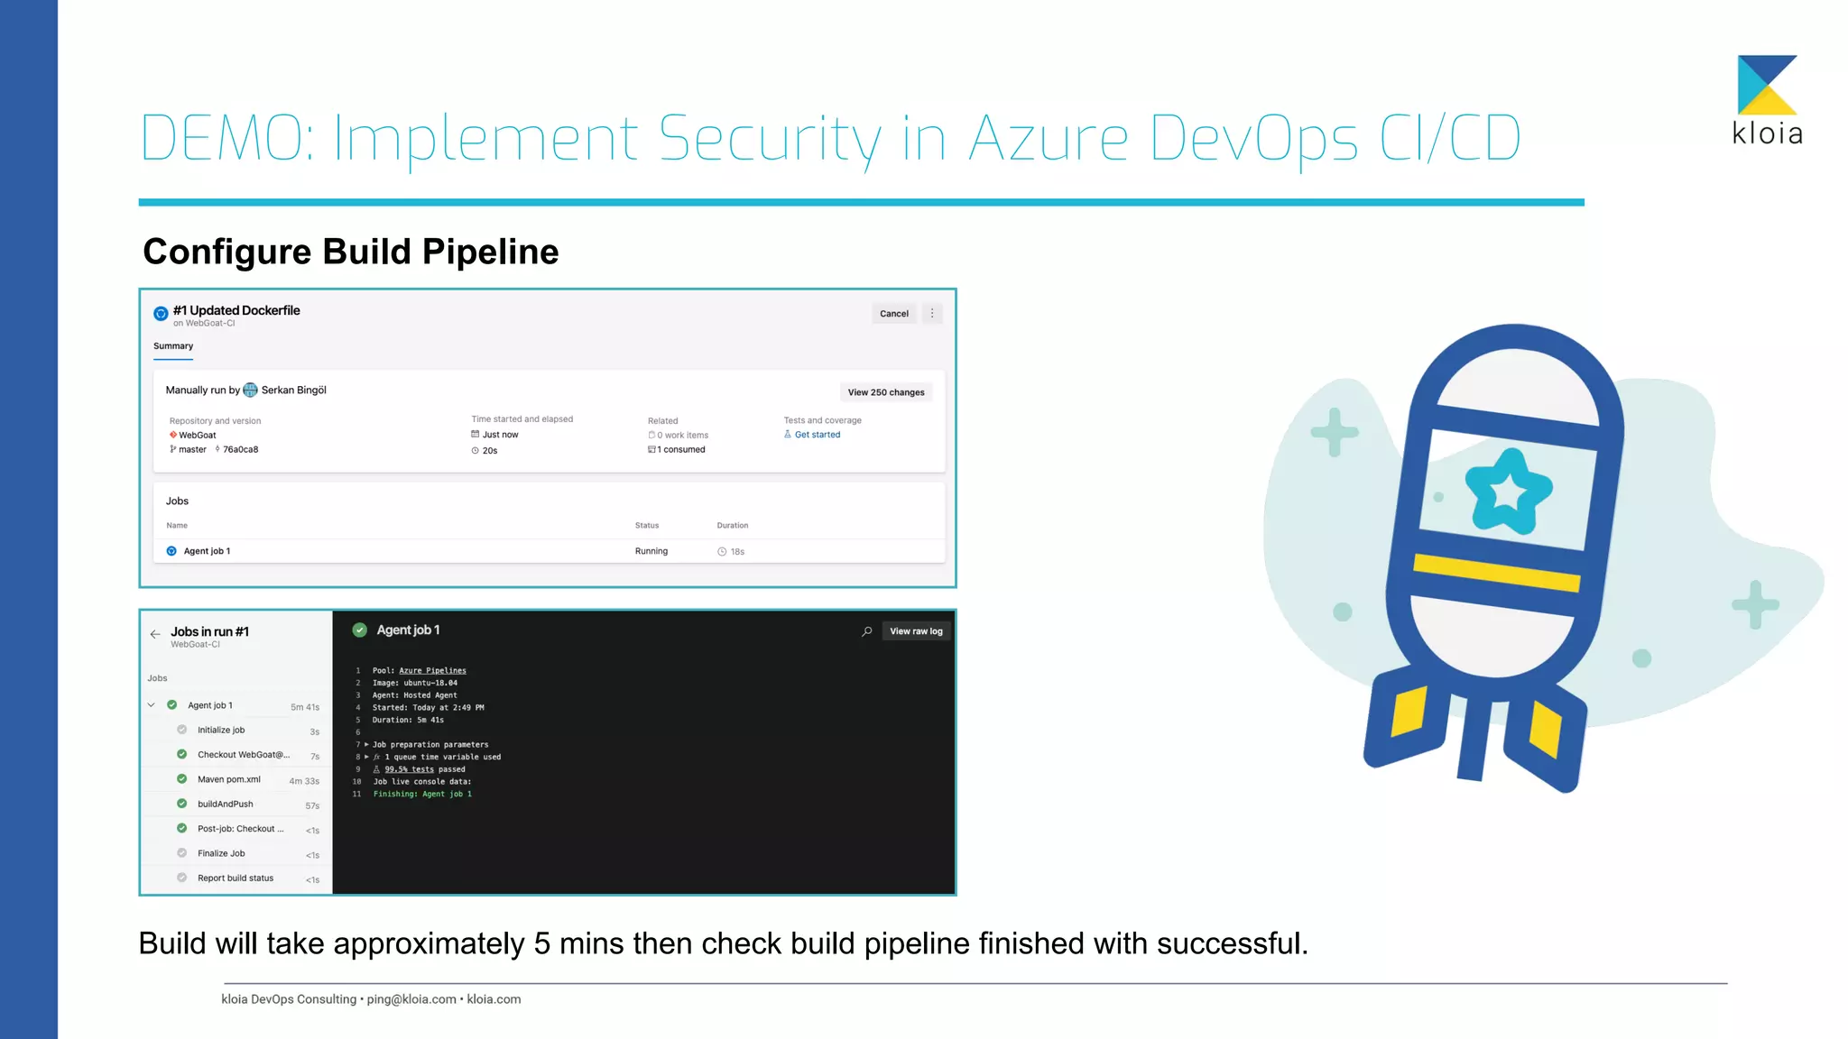The height and width of the screenshot is (1039, 1848).
Task: Click the grey check icon beside Finalize Job
Action: click(181, 853)
